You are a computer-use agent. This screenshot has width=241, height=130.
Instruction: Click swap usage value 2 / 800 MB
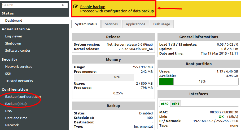[x=144, y=83]
